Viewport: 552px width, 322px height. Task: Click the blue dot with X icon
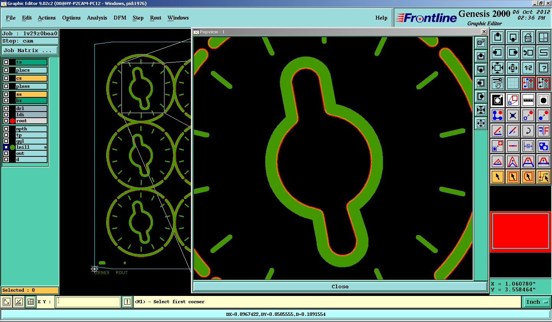pos(513,115)
